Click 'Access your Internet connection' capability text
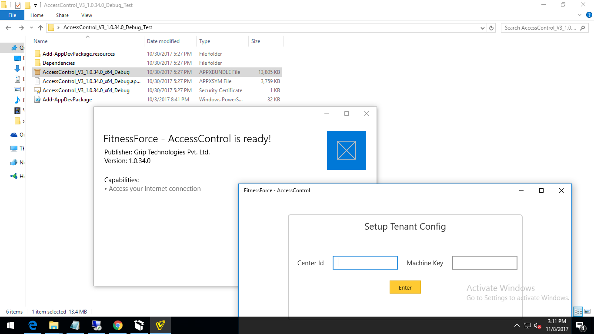 pos(155,189)
